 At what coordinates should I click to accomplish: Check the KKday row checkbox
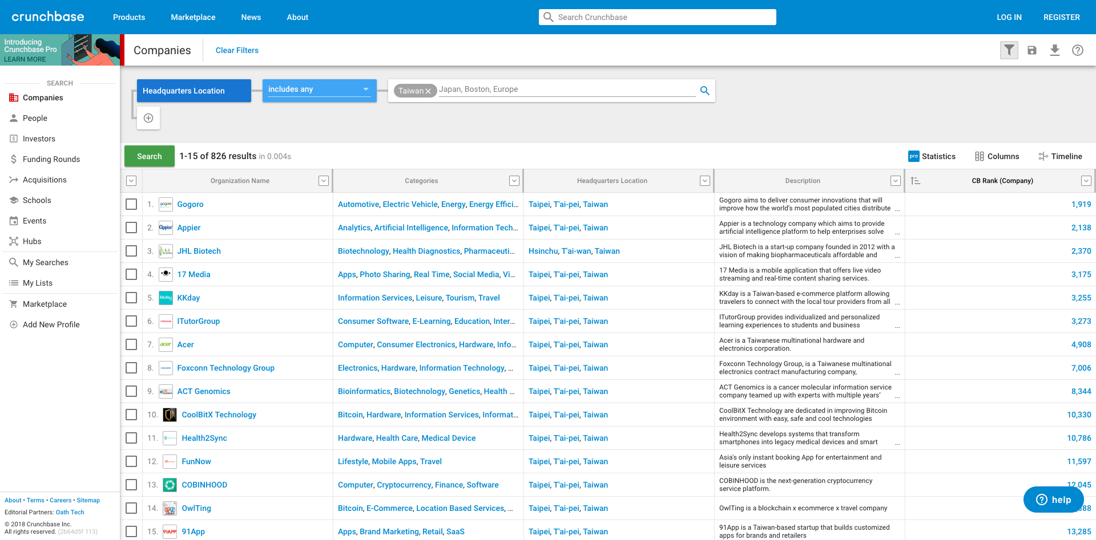tap(131, 298)
